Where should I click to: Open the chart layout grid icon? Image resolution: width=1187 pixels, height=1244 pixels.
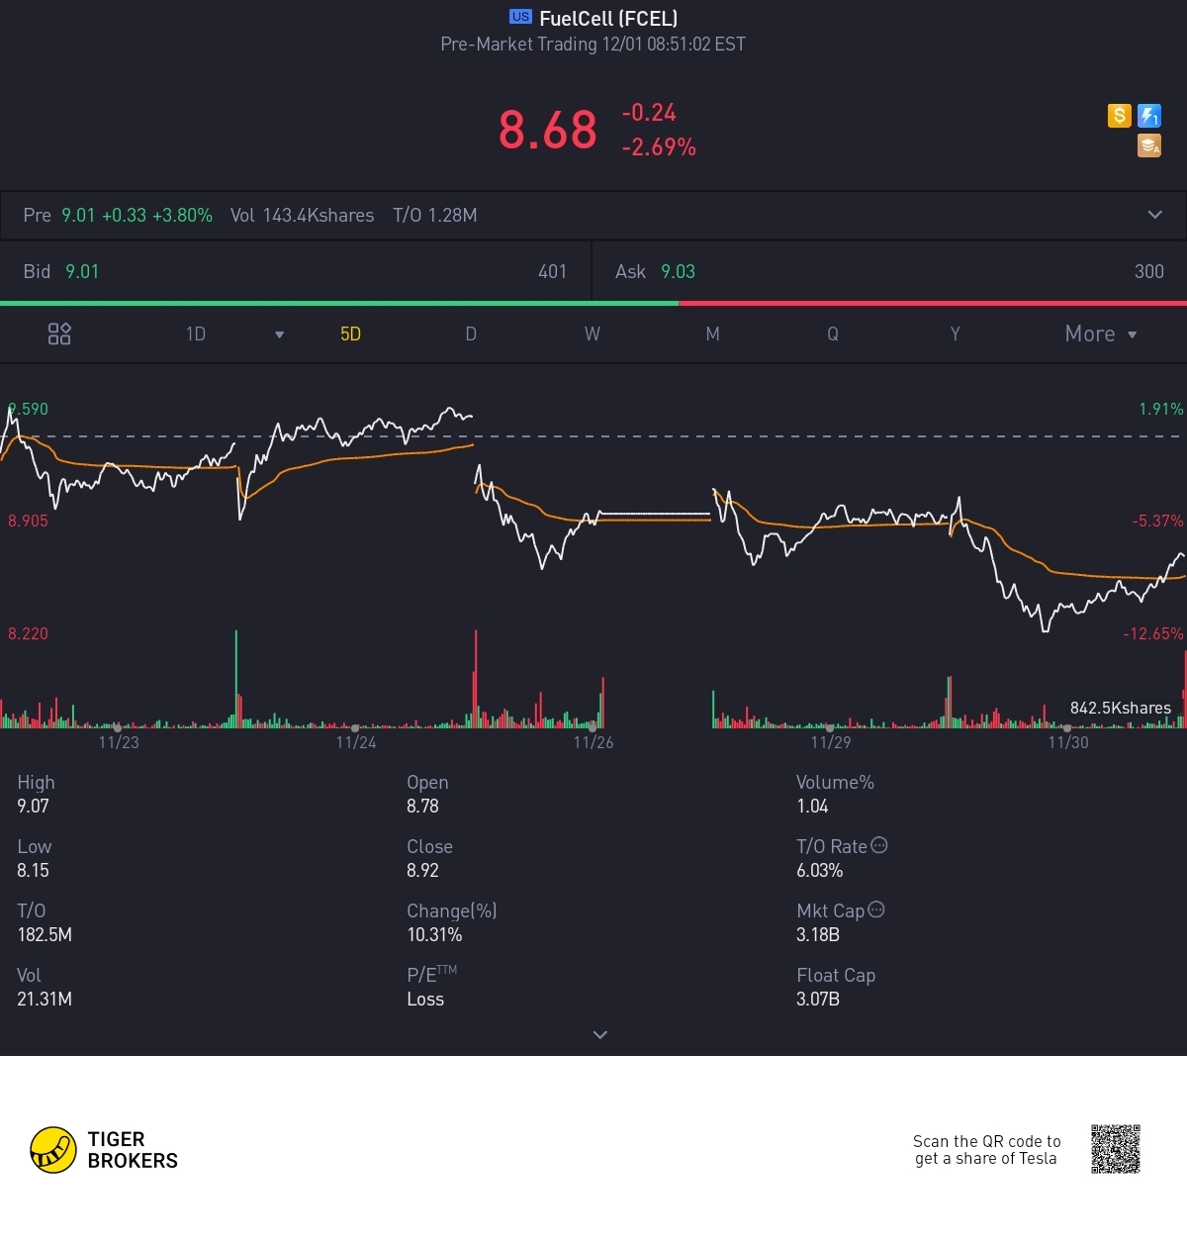pyautogui.click(x=59, y=334)
